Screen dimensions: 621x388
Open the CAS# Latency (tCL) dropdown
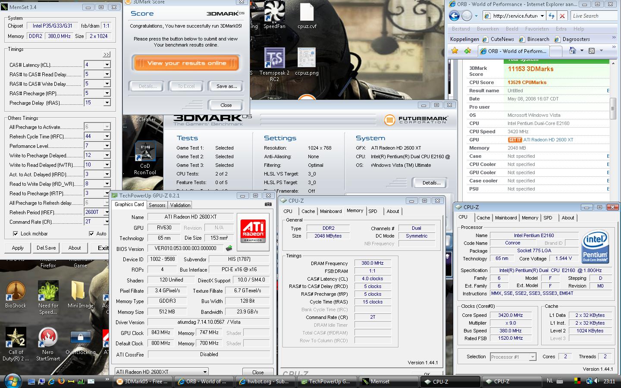pos(107,65)
